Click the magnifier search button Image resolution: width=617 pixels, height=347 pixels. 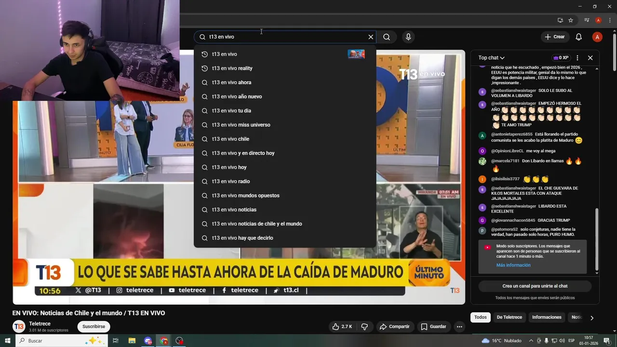pos(387,37)
